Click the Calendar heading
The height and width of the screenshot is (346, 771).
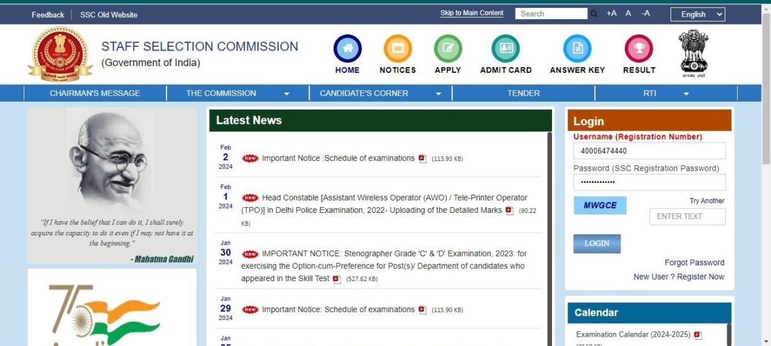point(596,313)
